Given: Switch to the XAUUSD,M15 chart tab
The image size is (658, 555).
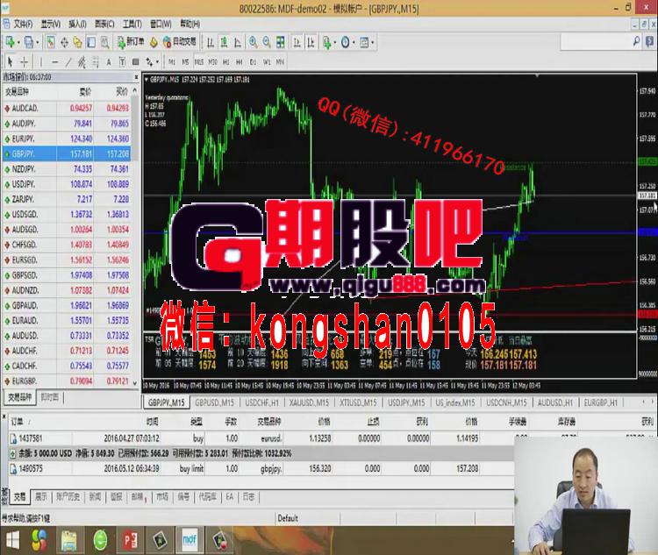Looking at the screenshot, I should 310,402.
